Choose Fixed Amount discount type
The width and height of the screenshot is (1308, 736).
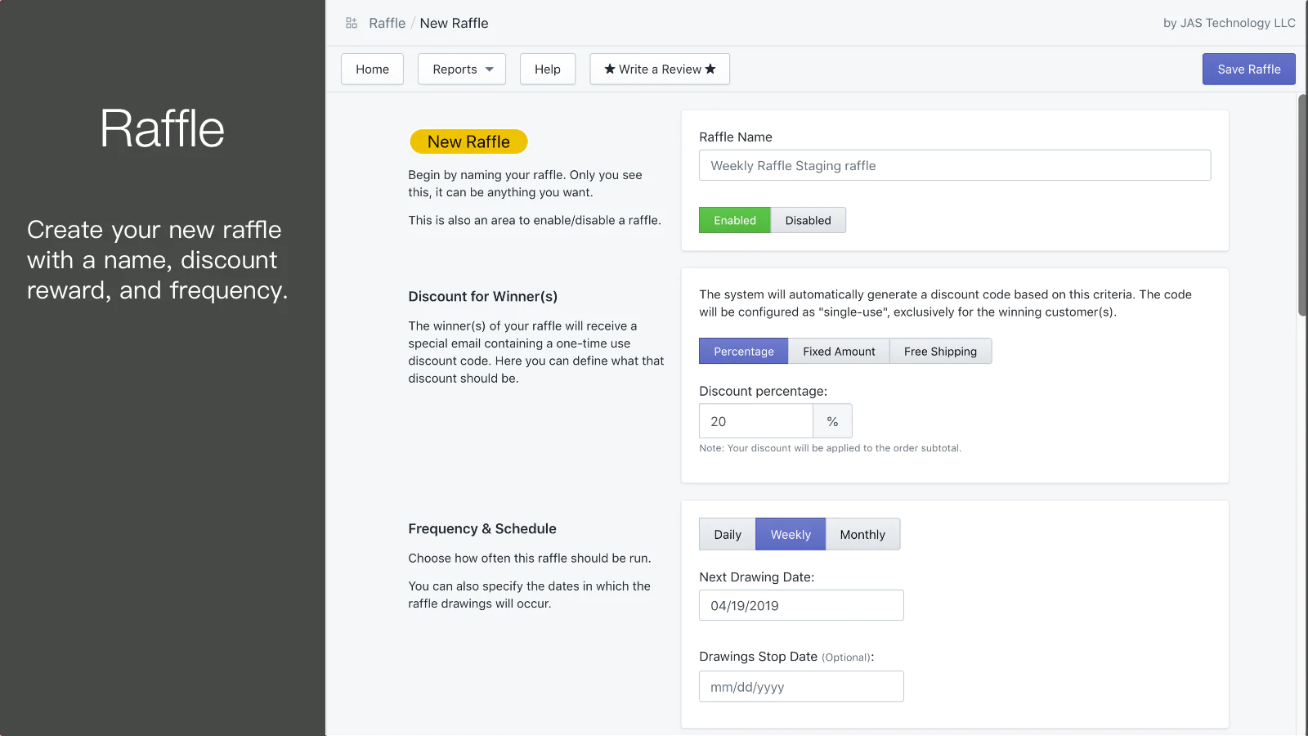click(x=839, y=352)
